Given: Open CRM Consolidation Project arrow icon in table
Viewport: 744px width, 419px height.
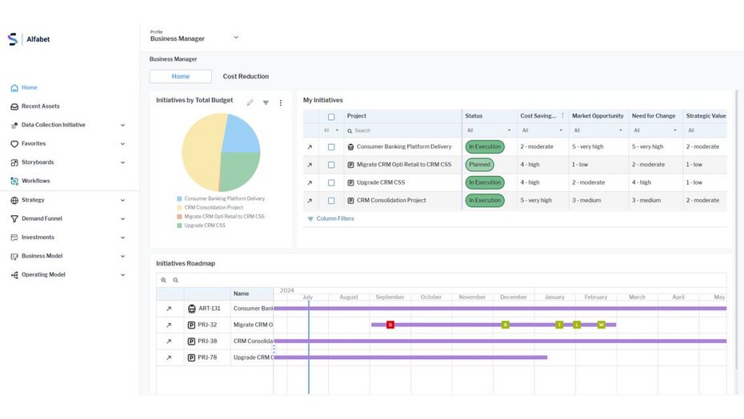Looking at the screenshot, I should pos(310,201).
